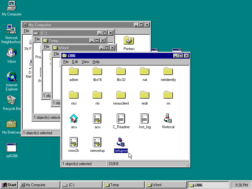The image size is (252, 189).
Task: Click '1 object(s) selected' in i386 status bar
Action: pos(77,164)
